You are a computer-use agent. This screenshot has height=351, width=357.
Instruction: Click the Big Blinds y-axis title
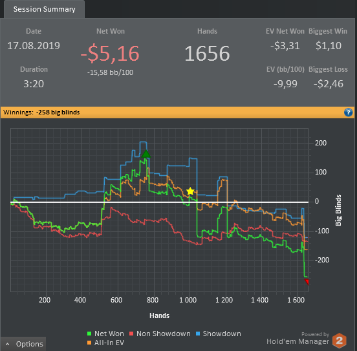[338, 210]
